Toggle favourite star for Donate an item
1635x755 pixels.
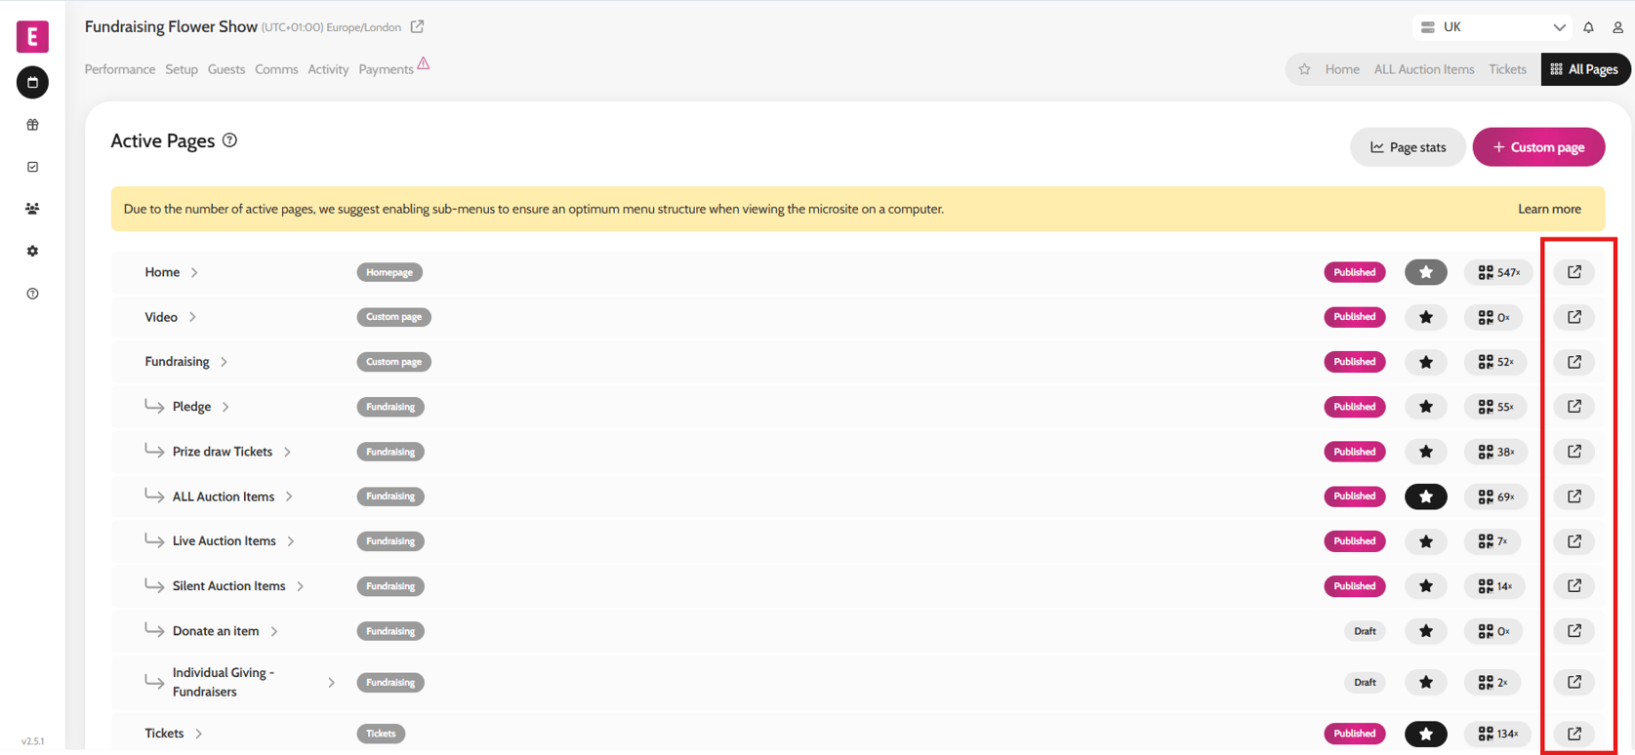click(1426, 631)
